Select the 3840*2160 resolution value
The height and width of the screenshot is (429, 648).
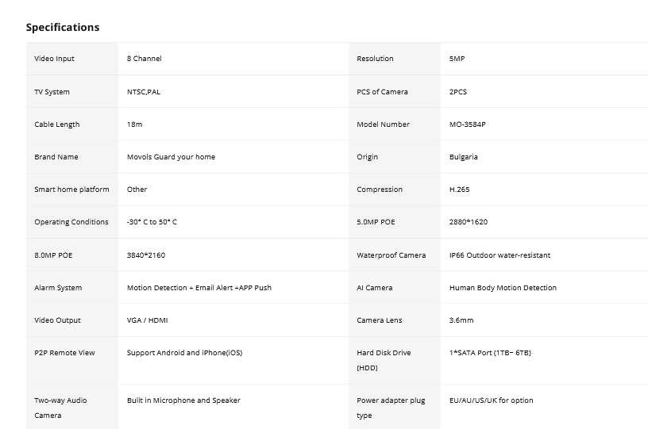click(x=146, y=255)
